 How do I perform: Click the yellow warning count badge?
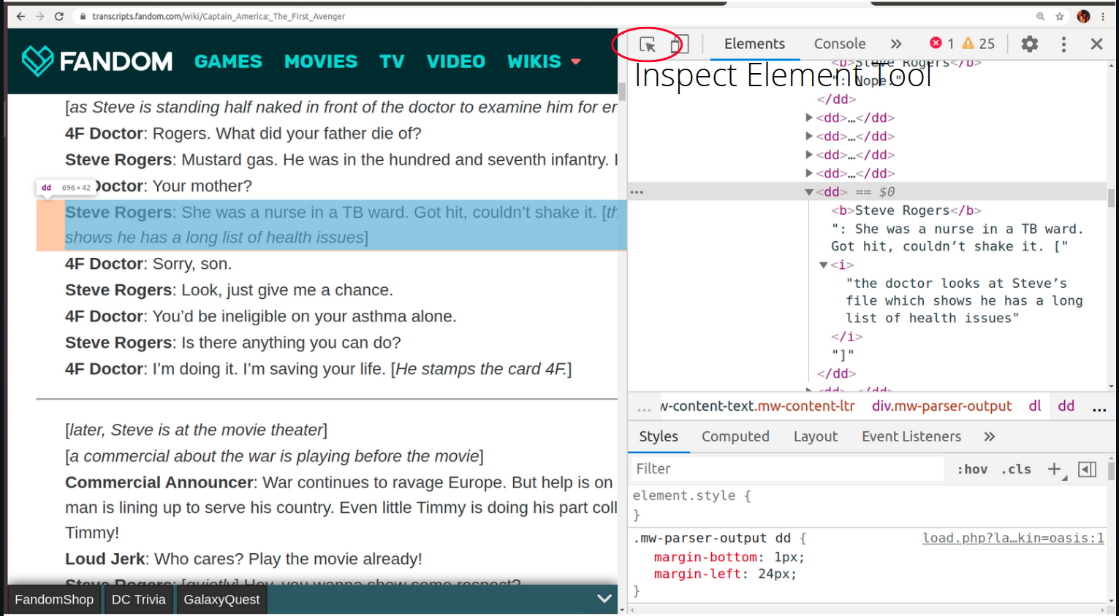tap(978, 43)
